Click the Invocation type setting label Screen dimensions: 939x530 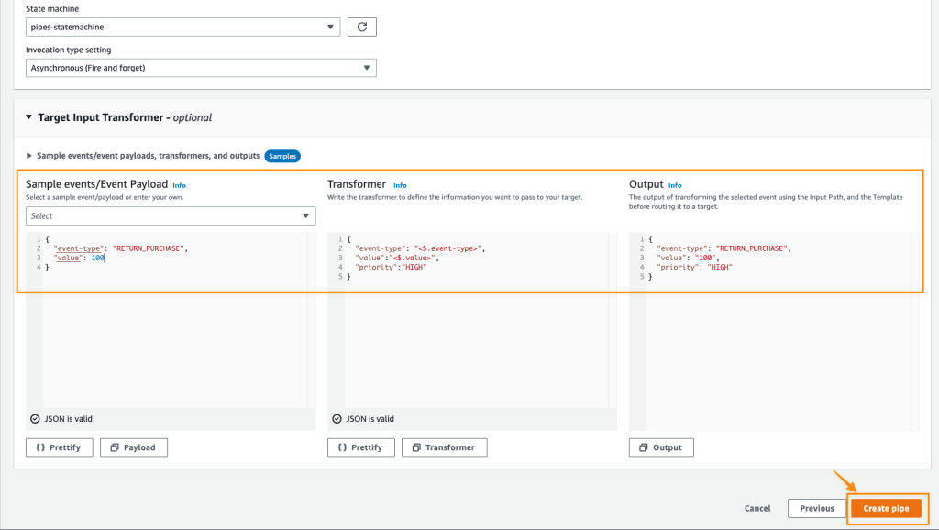point(68,50)
